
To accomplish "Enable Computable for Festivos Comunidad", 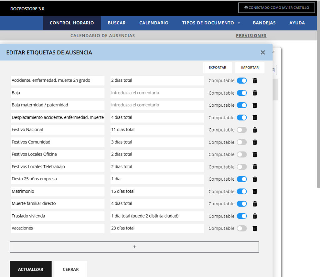I will coord(242,142).
